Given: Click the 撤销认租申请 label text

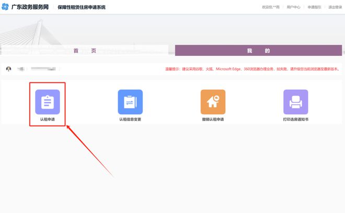Looking at the screenshot, I should pyautogui.click(x=213, y=120).
